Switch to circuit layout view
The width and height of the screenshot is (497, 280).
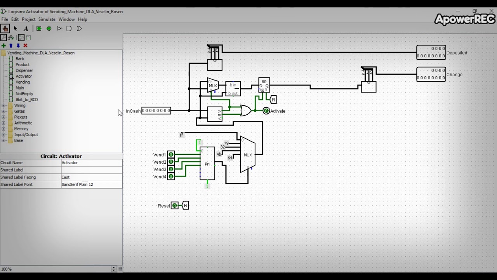(21, 38)
